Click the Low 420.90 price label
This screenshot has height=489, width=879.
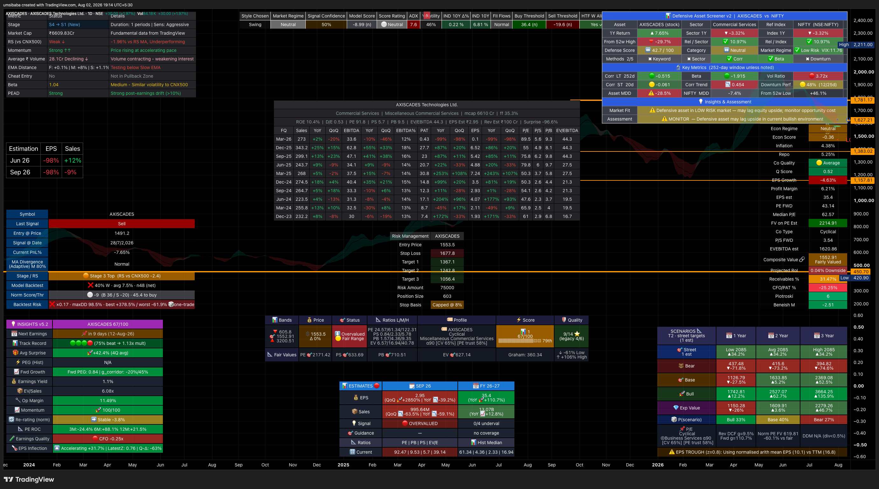coord(855,278)
